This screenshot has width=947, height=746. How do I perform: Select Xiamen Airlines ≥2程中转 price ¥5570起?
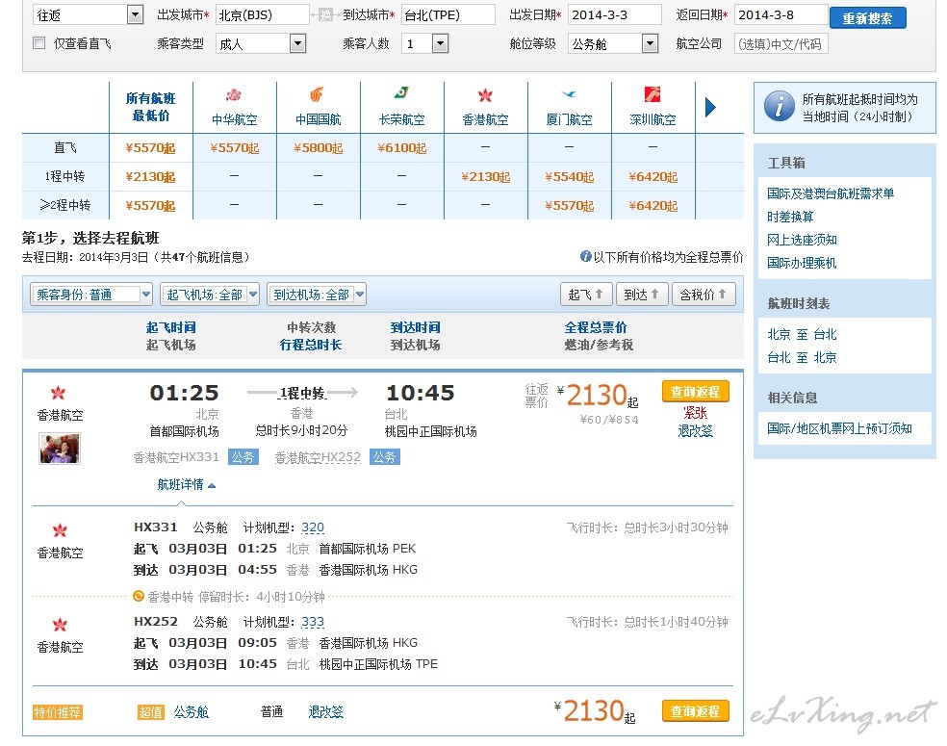pos(569,205)
